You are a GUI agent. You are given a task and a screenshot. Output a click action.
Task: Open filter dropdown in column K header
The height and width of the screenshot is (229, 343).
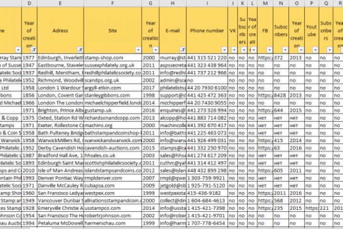244,50
